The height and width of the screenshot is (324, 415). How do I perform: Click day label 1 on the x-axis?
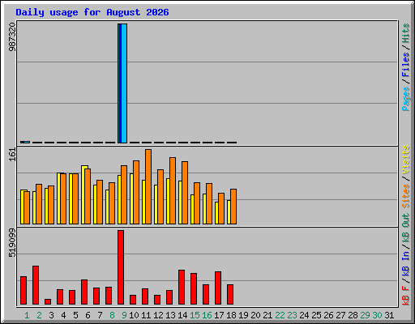[27, 315]
